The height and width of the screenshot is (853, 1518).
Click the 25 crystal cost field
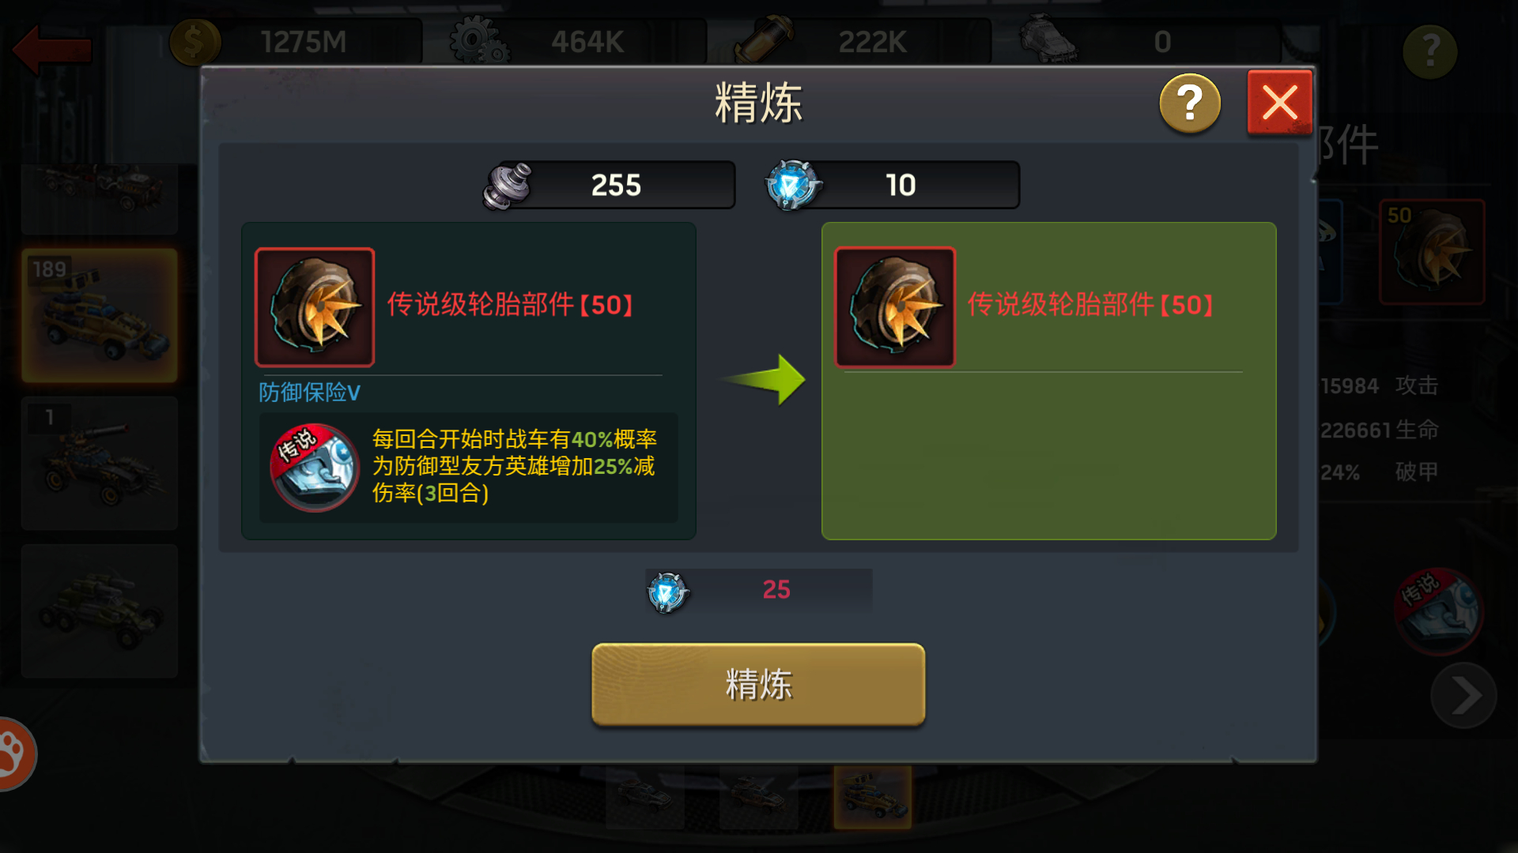click(759, 590)
